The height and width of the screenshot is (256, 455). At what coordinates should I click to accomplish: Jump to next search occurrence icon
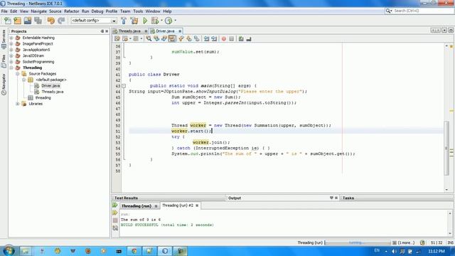click(x=164, y=38)
